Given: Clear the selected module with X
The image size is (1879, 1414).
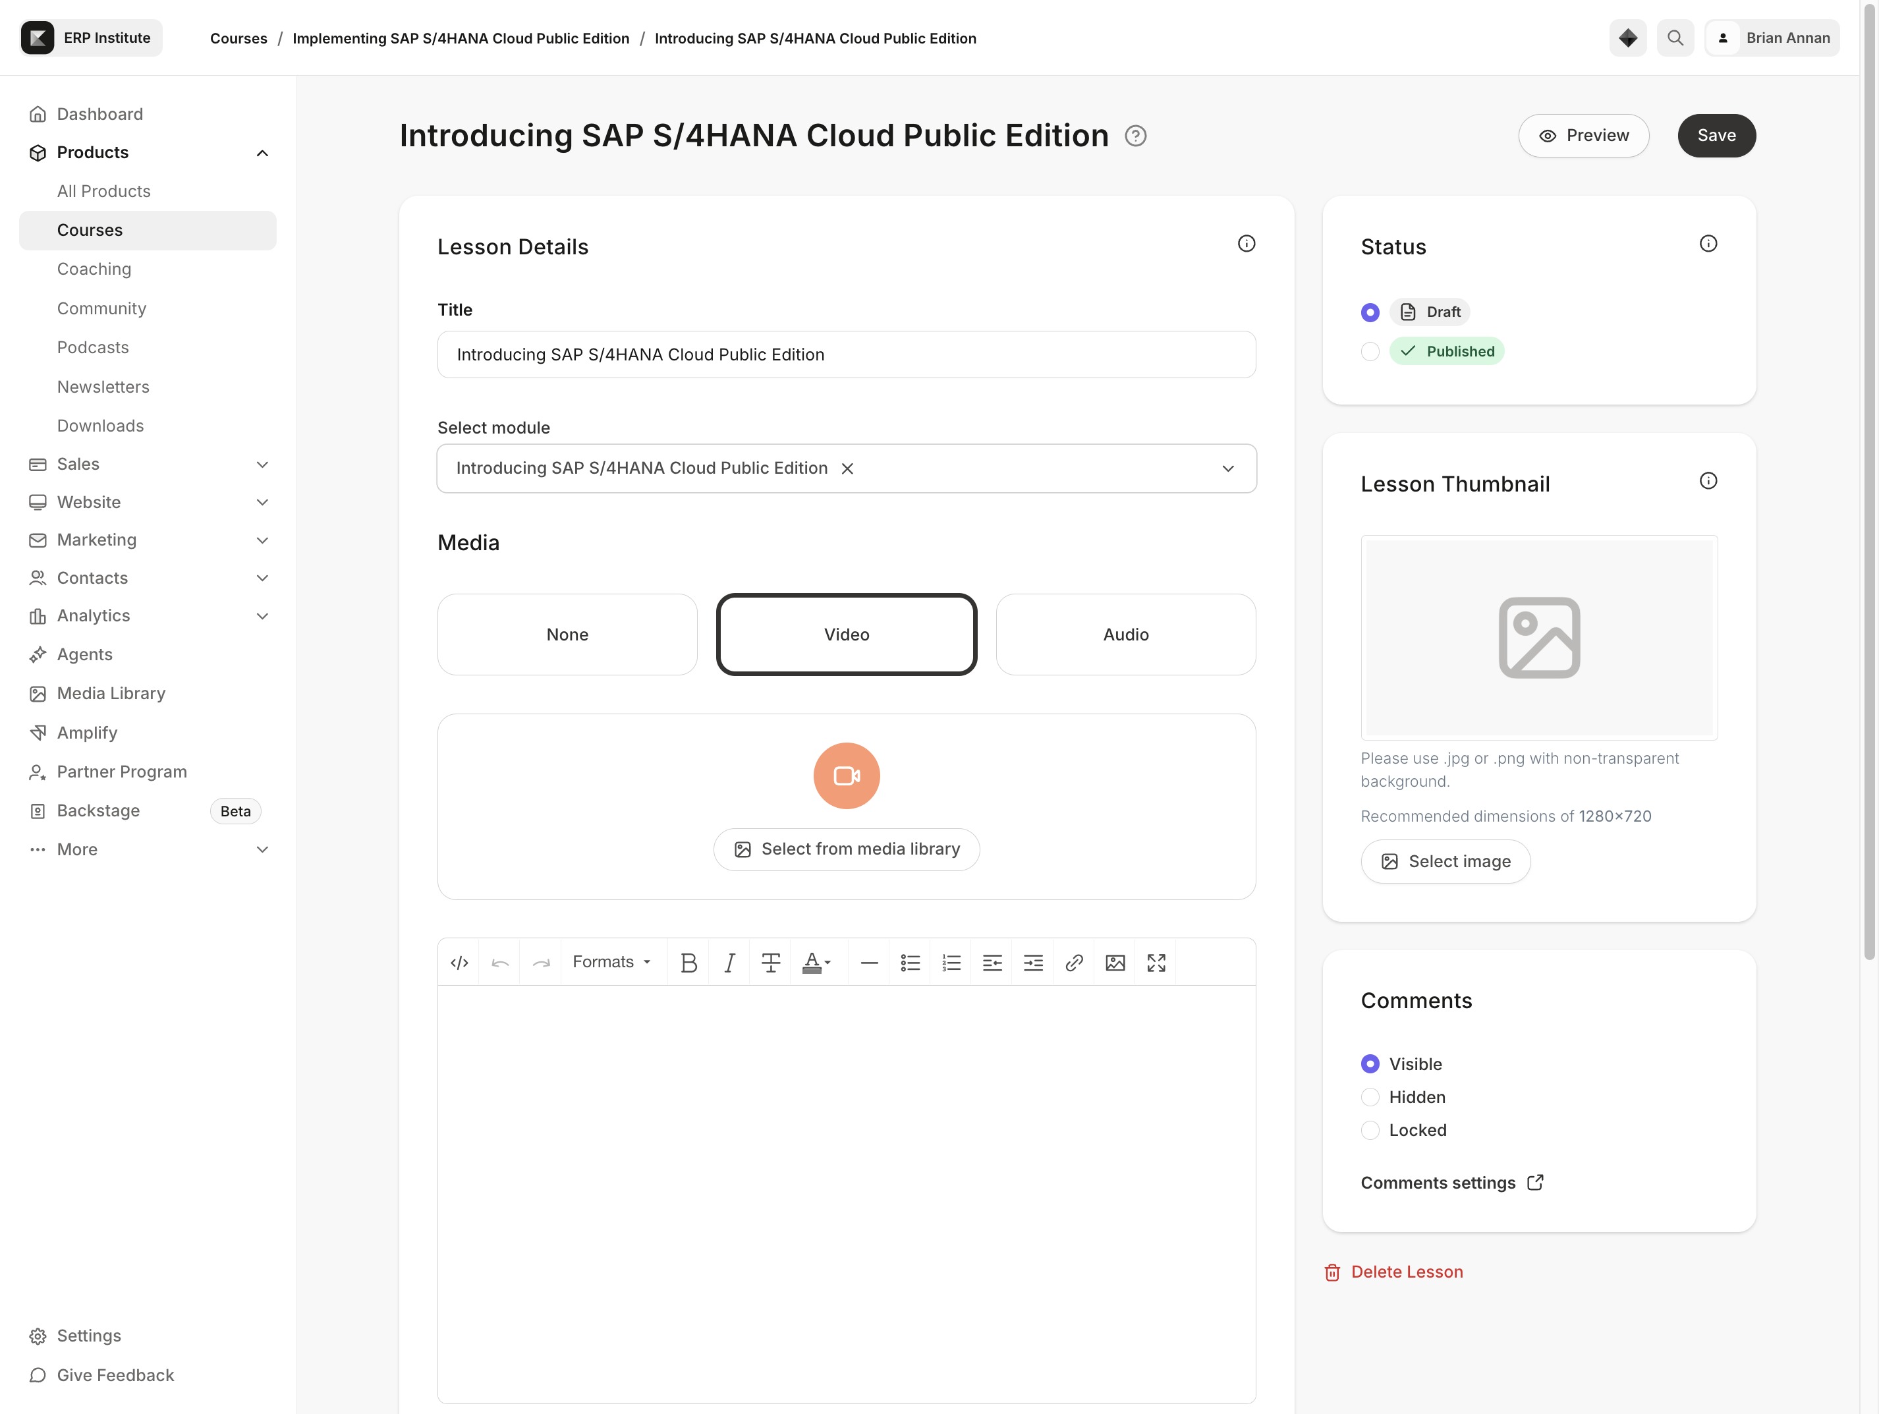Looking at the screenshot, I should (847, 468).
